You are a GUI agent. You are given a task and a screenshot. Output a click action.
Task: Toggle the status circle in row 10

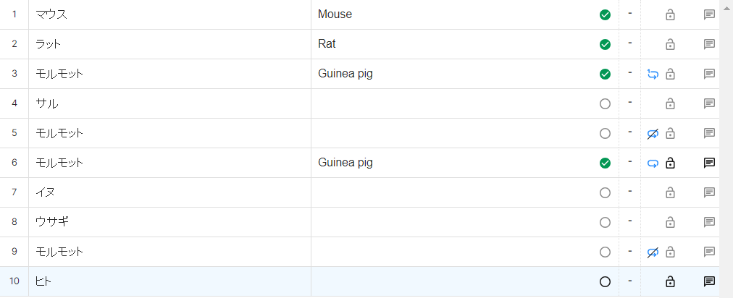click(606, 281)
